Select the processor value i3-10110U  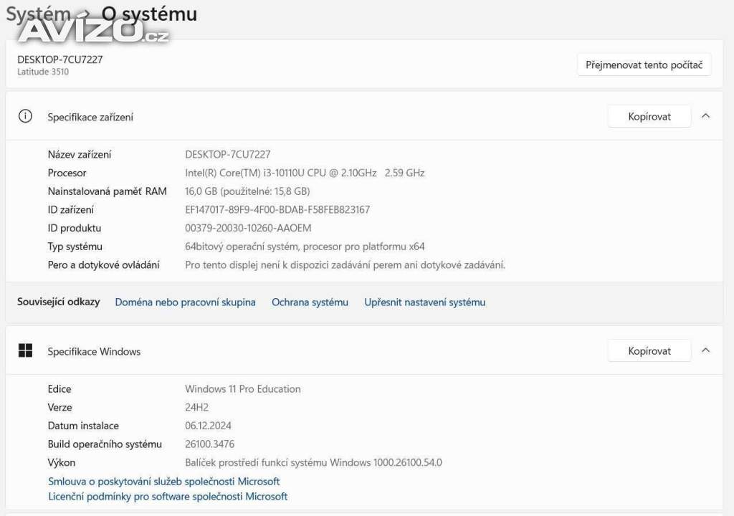[305, 173]
